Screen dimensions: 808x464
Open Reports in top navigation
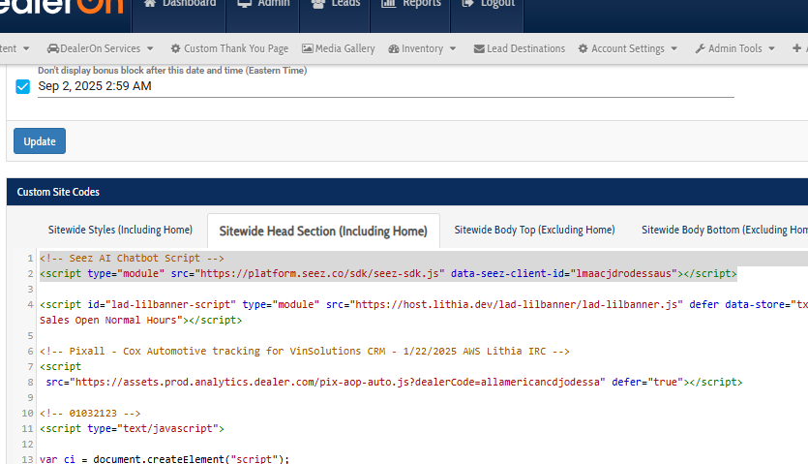point(410,15)
